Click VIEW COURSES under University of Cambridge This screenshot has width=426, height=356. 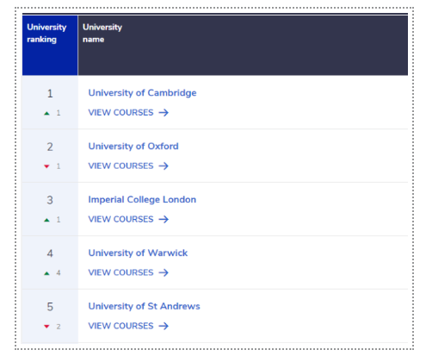coord(128,112)
